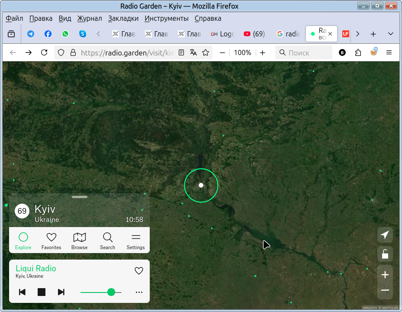
Task: Switch to the LF tab
Action: [346, 34]
